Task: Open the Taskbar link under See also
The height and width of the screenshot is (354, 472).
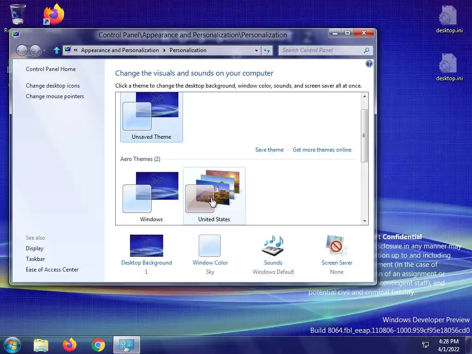Action: (35, 259)
